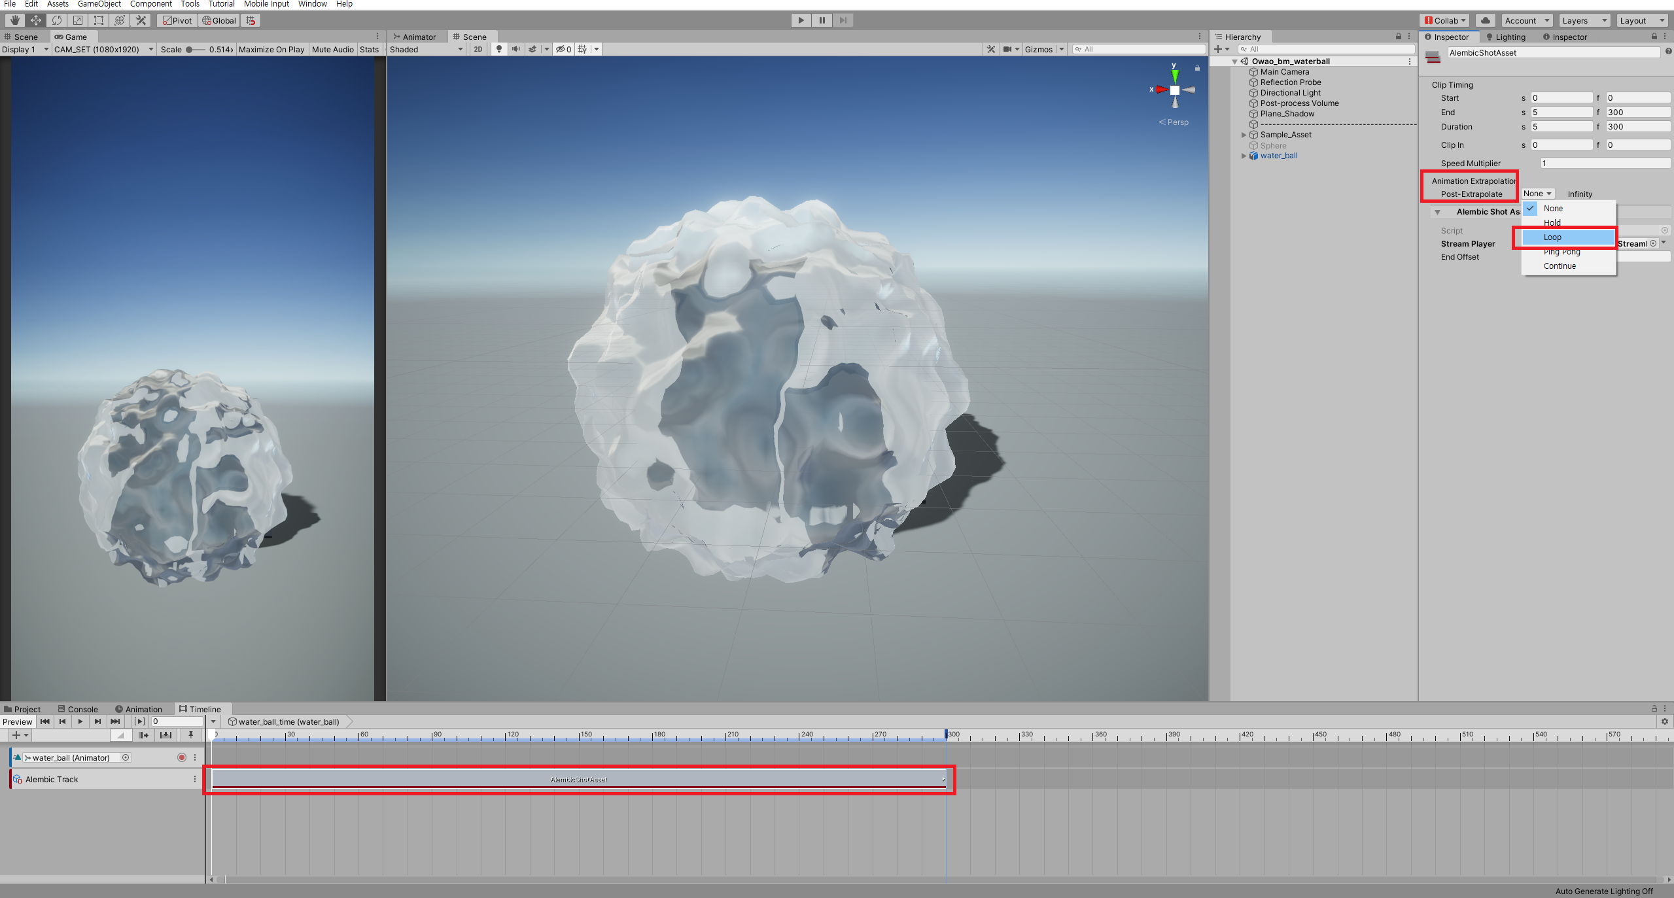Viewport: 1674px width, 898px height.
Task: Toggle scene audio speaker icon
Action: [x=516, y=49]
